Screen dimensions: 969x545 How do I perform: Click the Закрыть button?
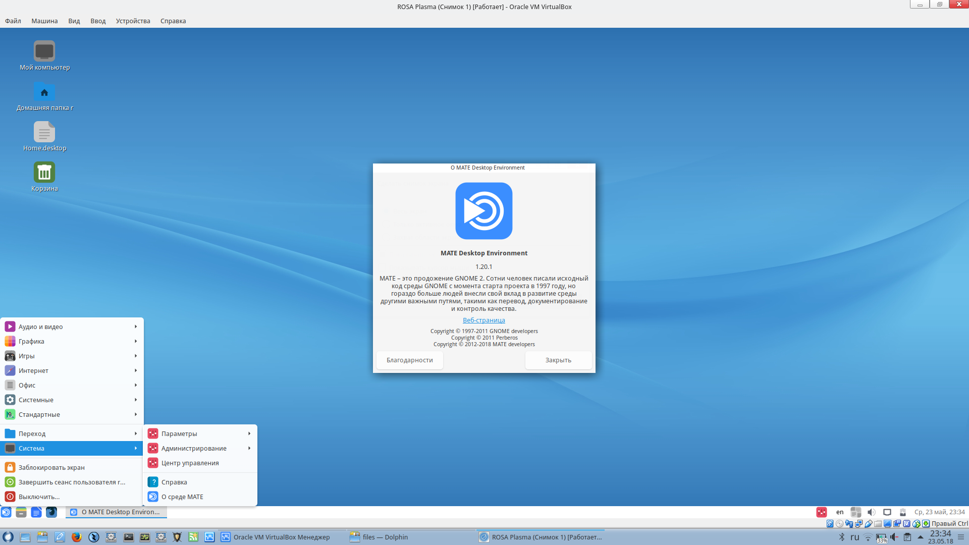[x=558, y=360]
